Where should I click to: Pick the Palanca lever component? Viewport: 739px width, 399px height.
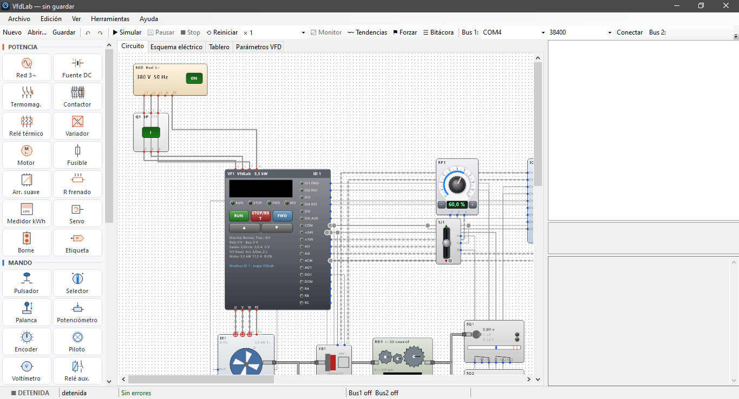pyautogui.click(x=27, y=312)
